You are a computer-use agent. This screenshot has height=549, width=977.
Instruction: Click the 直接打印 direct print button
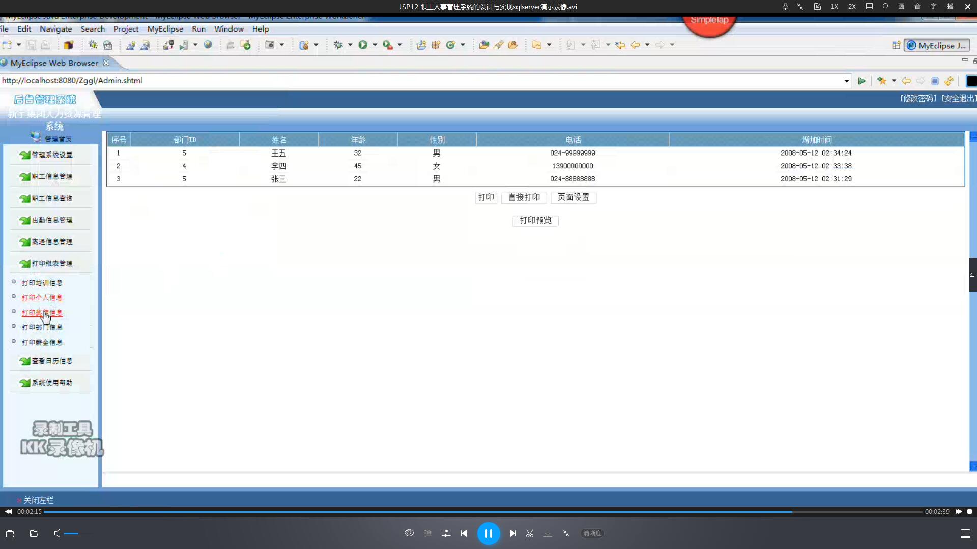(x=524, y=197)
